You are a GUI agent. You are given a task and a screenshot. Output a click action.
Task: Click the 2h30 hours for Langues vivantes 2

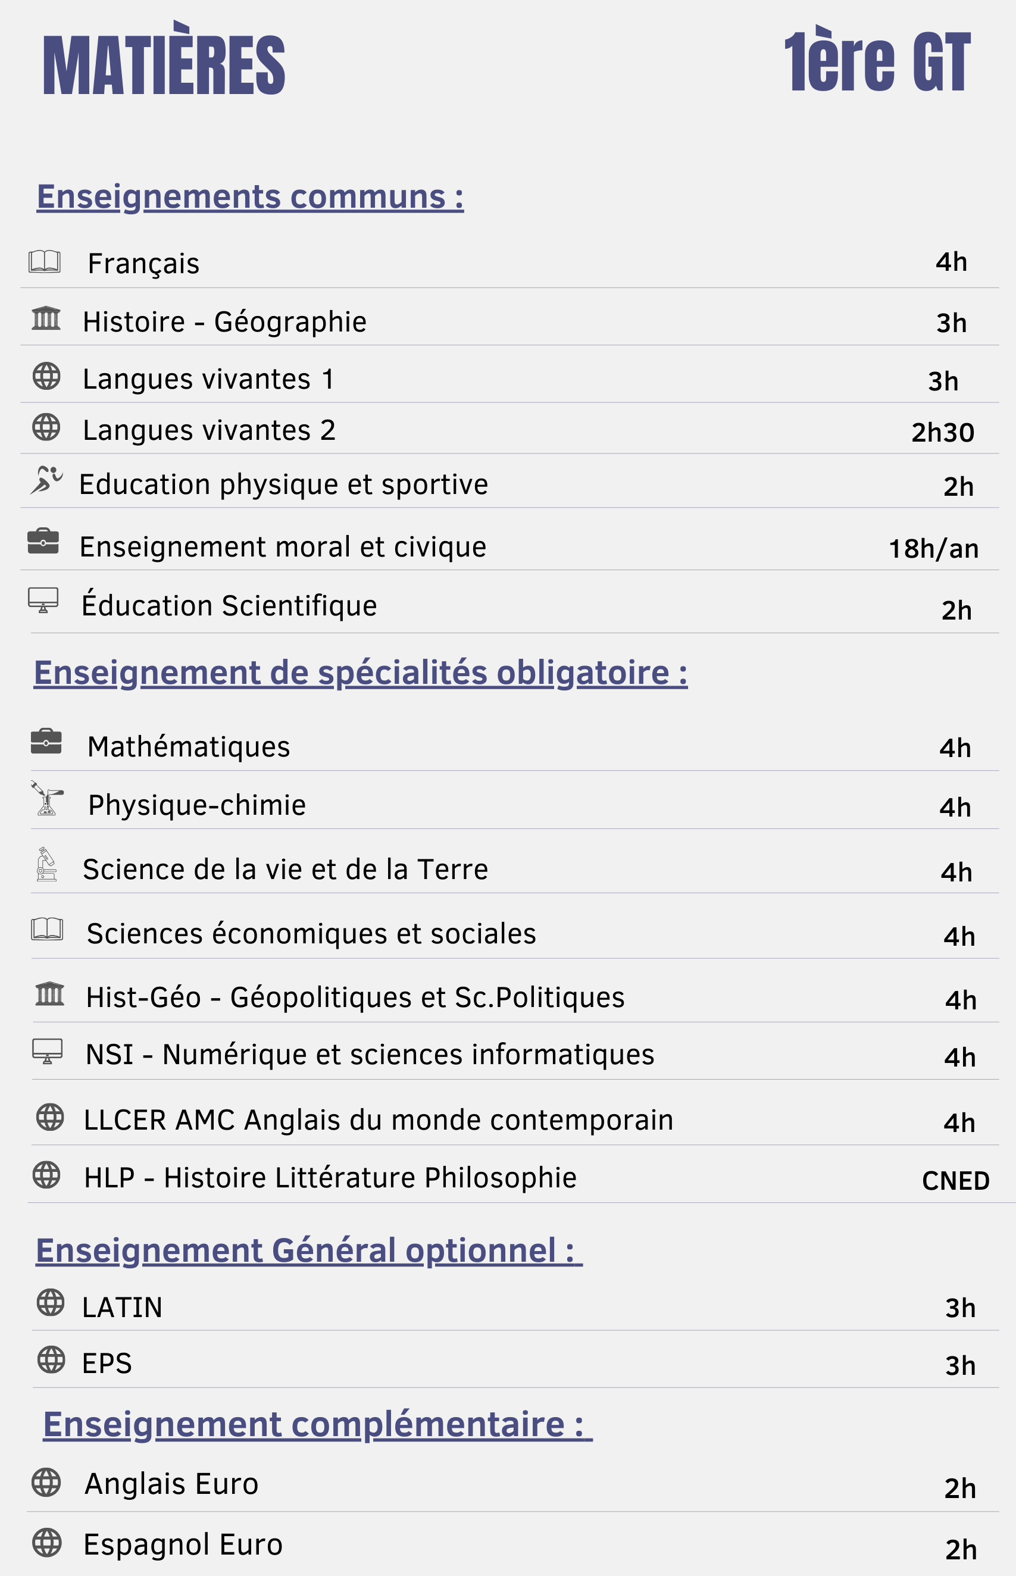tap(943, 433)
